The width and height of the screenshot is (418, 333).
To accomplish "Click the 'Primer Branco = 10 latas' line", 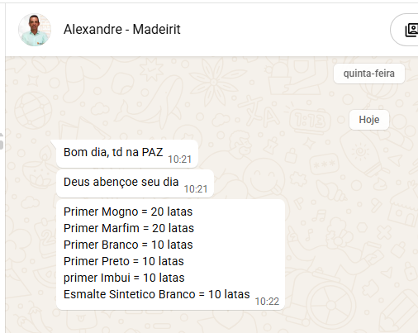I will click(128, 245).
